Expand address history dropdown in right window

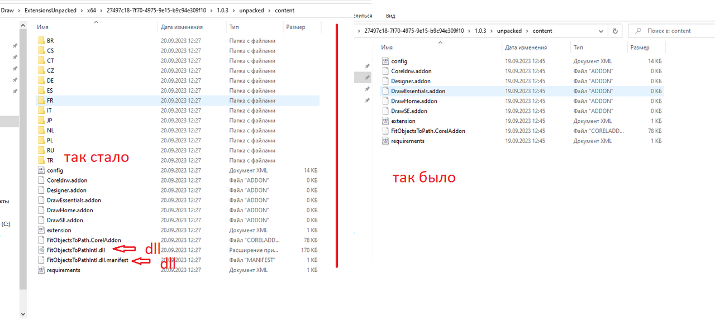tap(602, 31)
